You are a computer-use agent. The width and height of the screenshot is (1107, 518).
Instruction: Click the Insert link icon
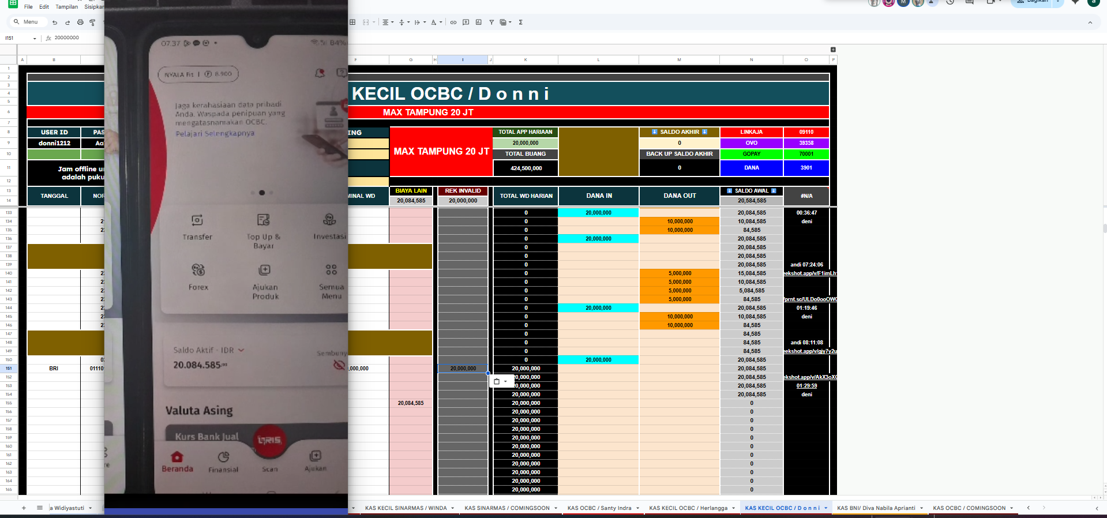pos(453,22)
